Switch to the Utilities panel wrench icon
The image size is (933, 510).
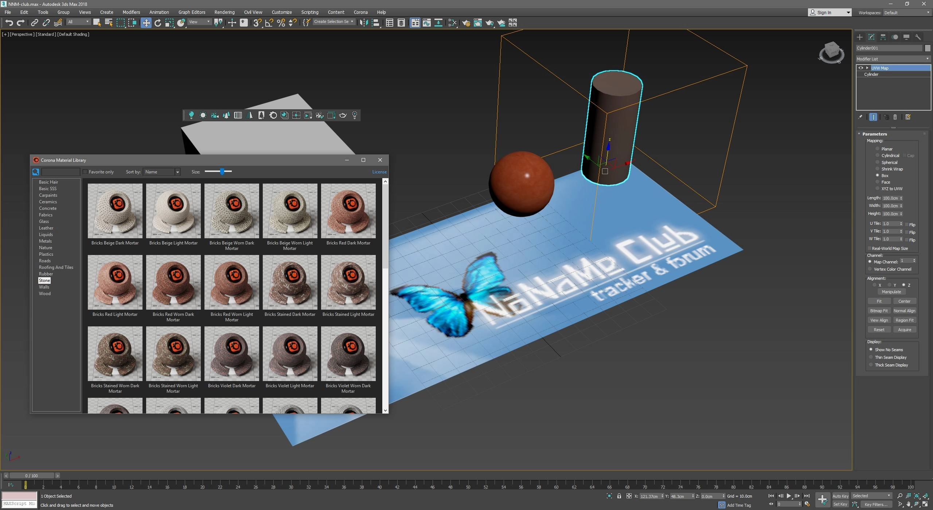pos(918,37)
